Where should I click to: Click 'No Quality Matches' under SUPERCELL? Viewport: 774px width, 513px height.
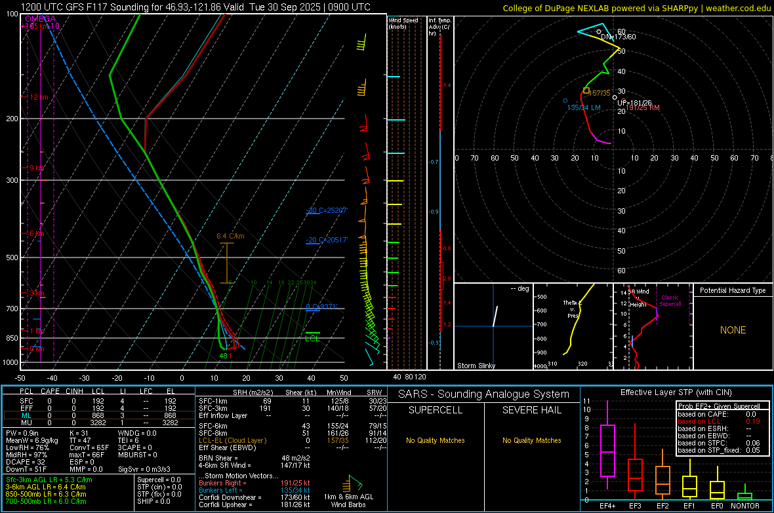pos(436,440)
